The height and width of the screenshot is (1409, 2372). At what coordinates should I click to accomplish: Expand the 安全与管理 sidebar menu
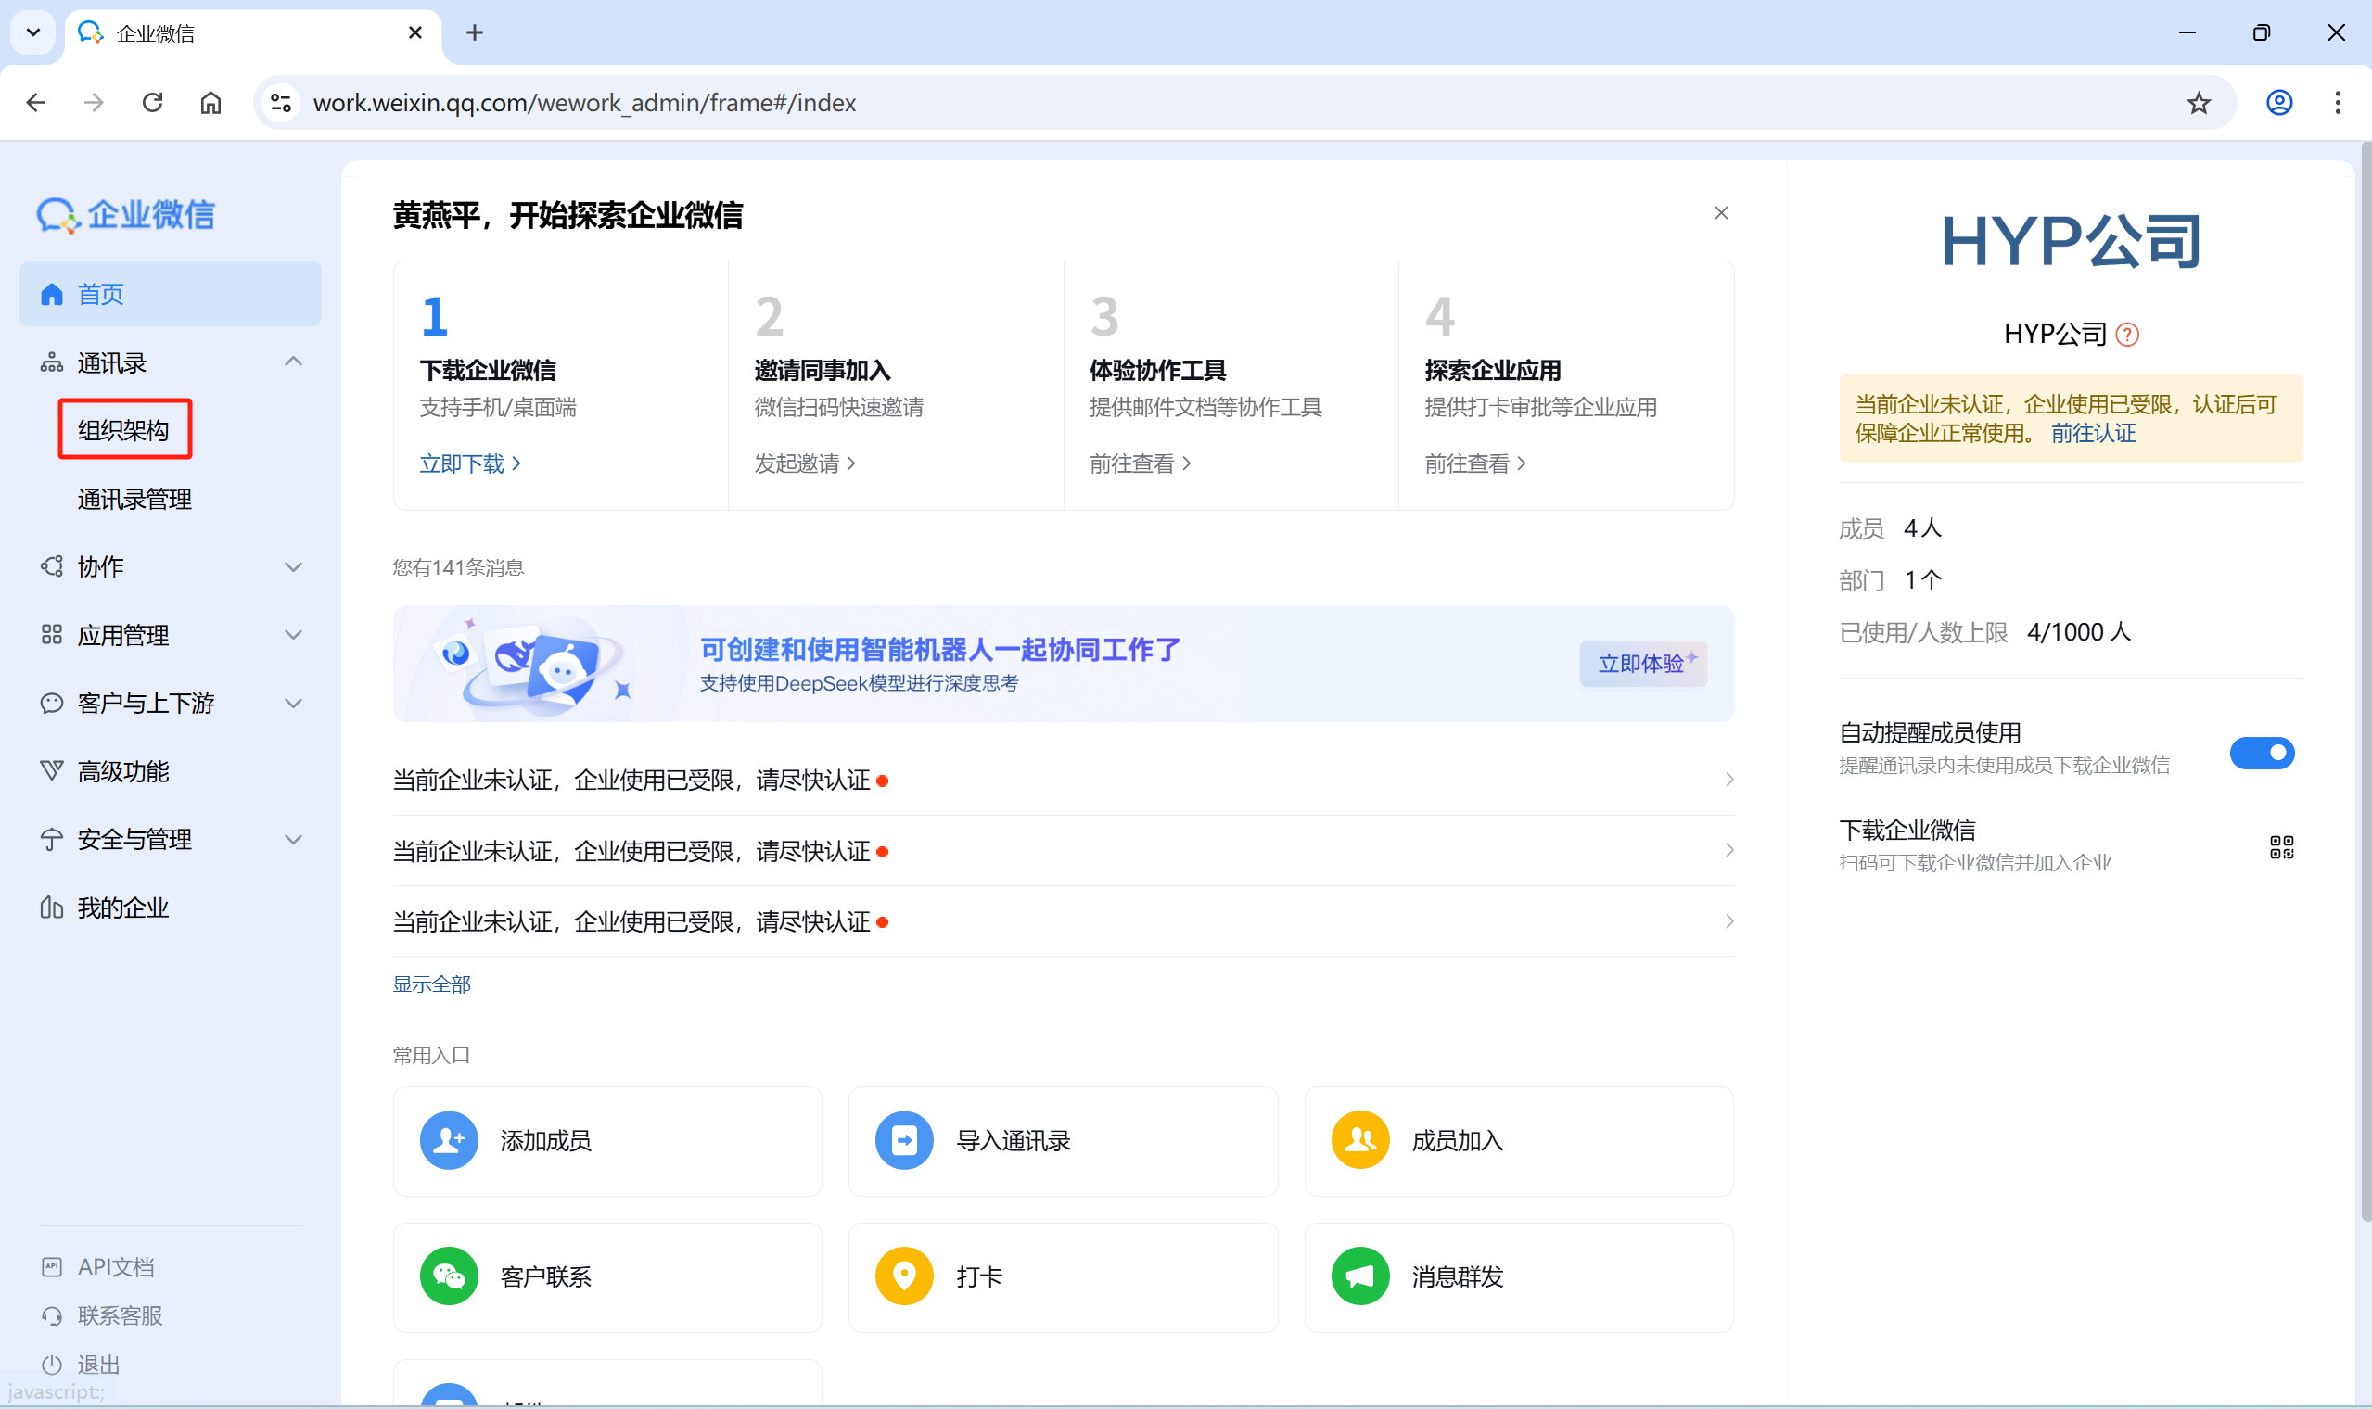click(x=293, y=839)
